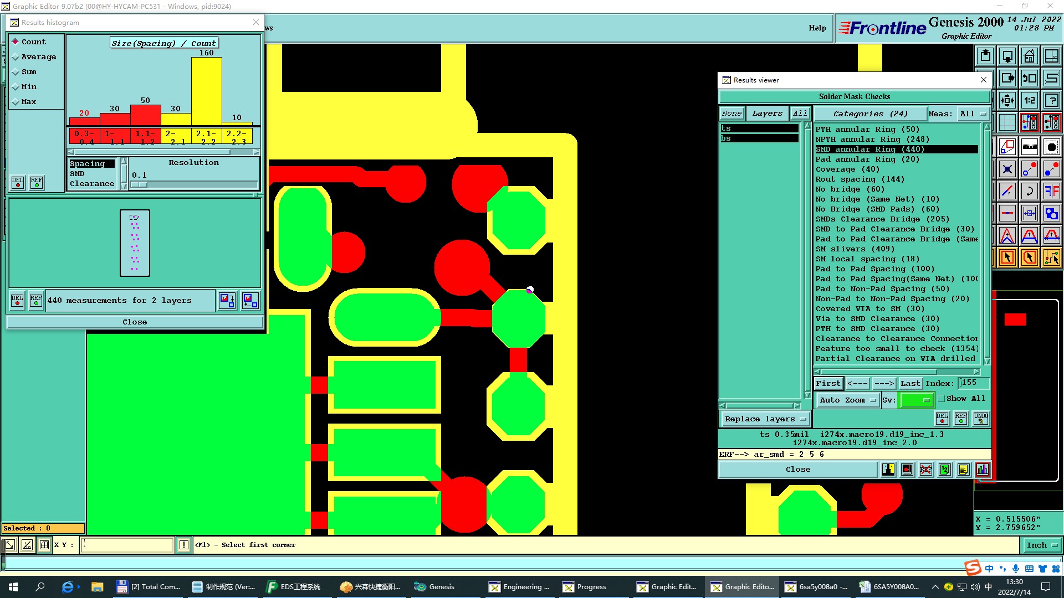Click the histogram chart icon in Results viewer

(983, 470)
